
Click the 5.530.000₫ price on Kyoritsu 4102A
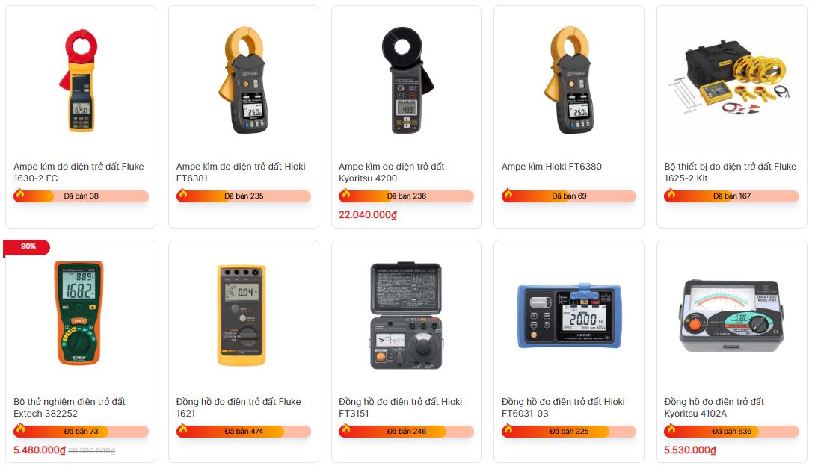click(x=690, y=450)
